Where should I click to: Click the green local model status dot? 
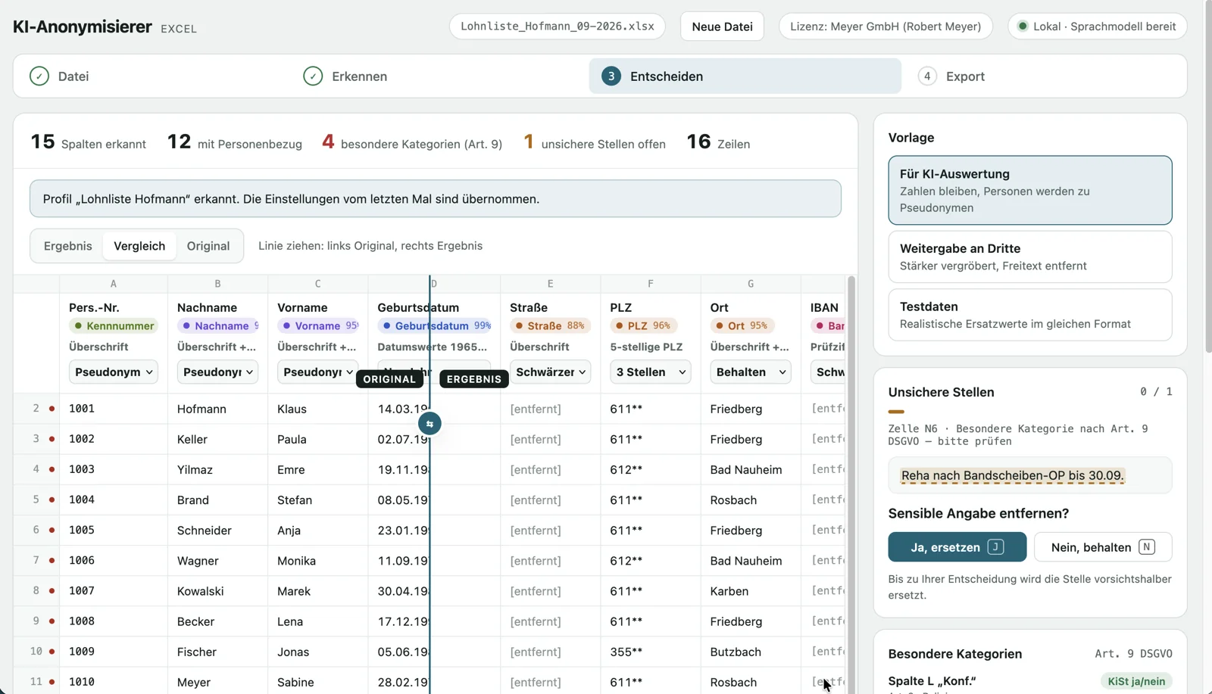(x=1023, y=26)
